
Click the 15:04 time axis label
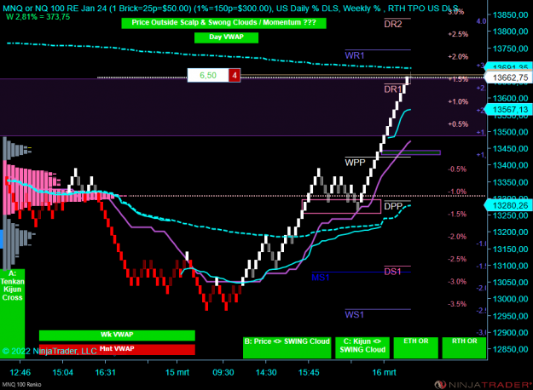pos(62,372)
